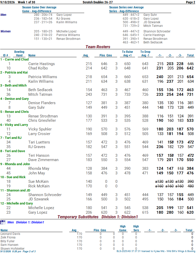The image size is (196, 253).
Task: Click the bowling pins icon beside Men Division 1
Action: pos(3,222)
